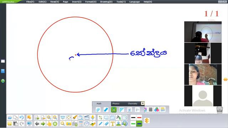
Task: Open the line style options icon
Action: (163, 110)
